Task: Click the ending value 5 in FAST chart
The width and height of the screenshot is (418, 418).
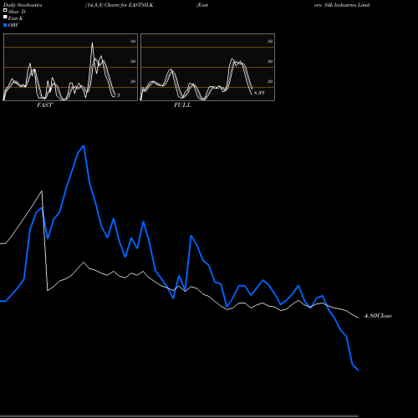Action: pyautogui.click(x=119, y=95)
